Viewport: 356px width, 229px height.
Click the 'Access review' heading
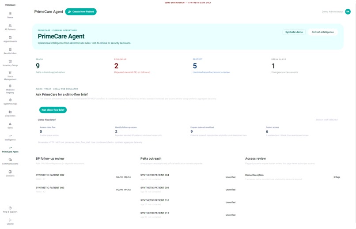pos(255,158)
